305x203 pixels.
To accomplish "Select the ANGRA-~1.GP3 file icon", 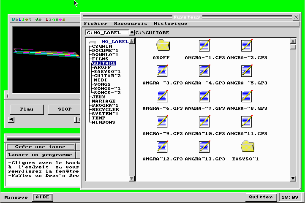I will click(204, 46).
